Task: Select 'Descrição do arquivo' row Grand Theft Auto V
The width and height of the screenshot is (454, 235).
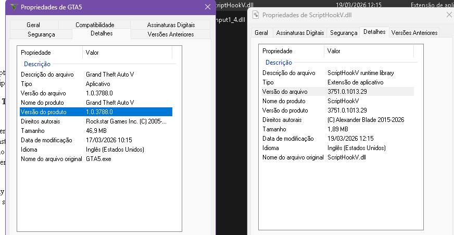Action: 96,75
